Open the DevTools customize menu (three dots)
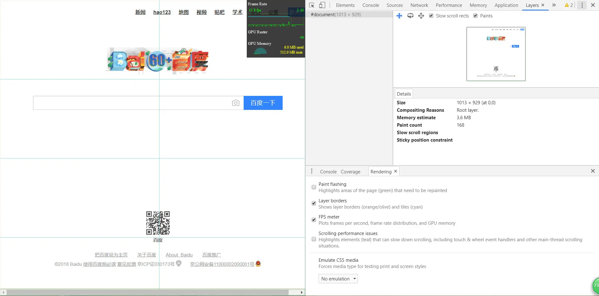 coord(582,5)
